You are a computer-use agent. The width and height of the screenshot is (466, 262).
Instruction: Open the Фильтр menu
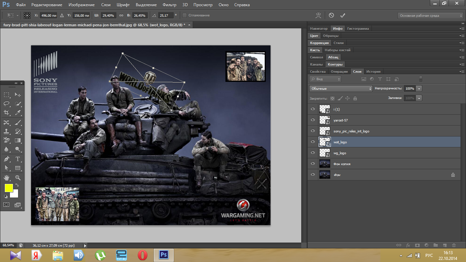tap(170, 5)
